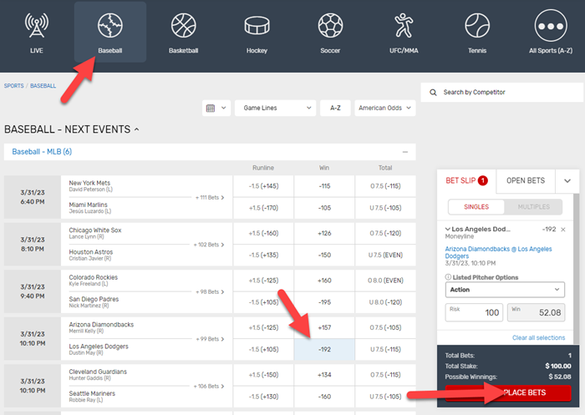Open the Soccer sport category

click(x=330, y=32)
